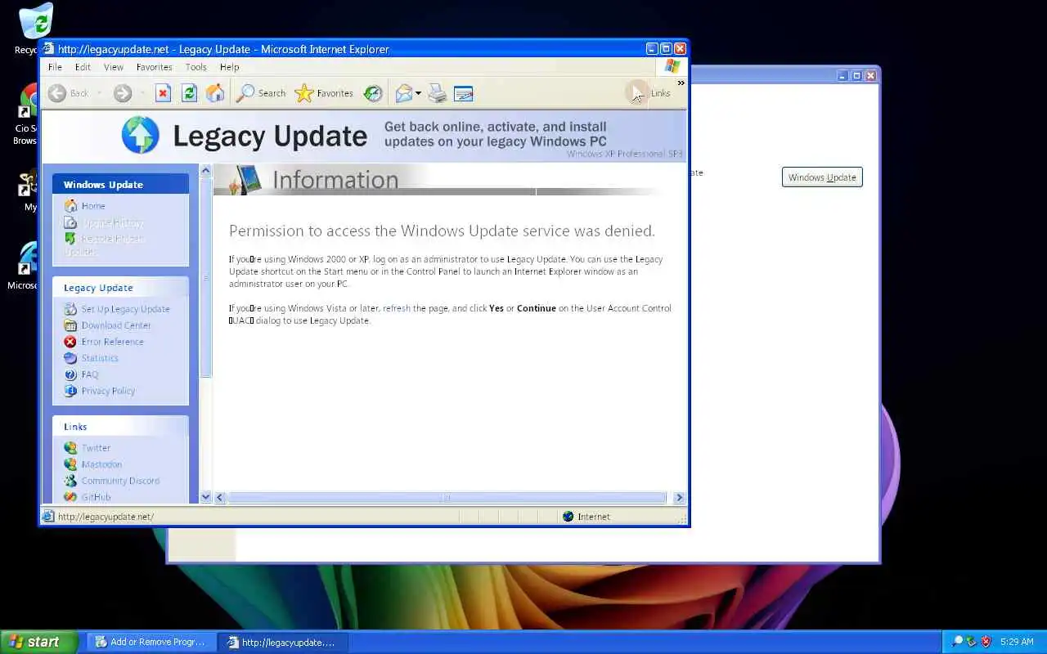
Task: Click the Start button
Action: tap(38, 642)
